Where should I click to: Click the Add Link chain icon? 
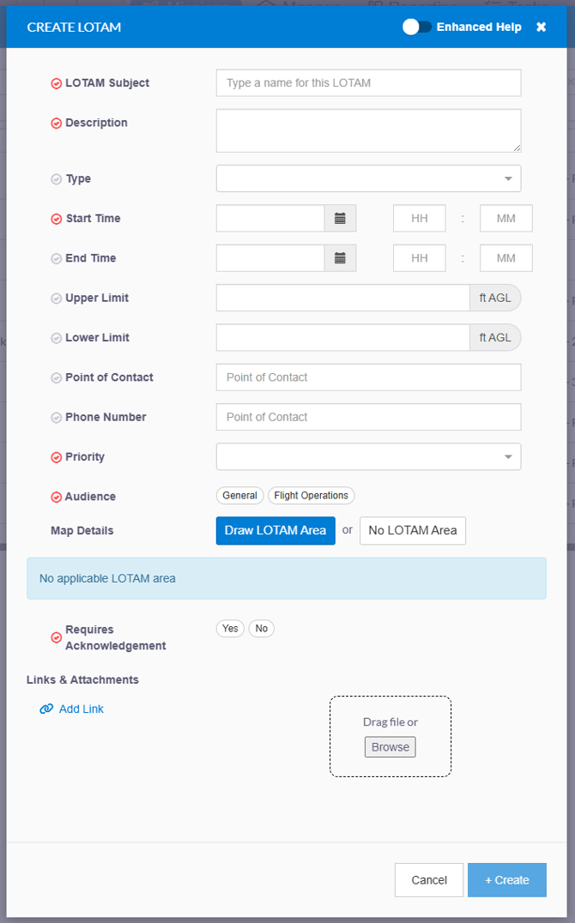(46, 709)
